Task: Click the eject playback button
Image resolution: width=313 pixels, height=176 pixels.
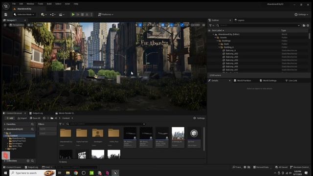Action: click(x=87, y=15)
